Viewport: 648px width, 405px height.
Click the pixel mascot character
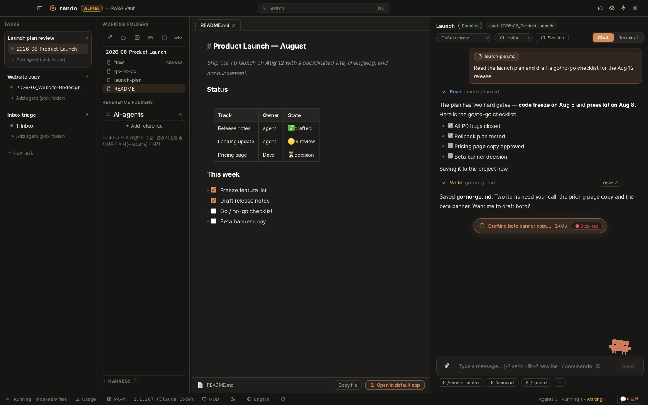620,346
